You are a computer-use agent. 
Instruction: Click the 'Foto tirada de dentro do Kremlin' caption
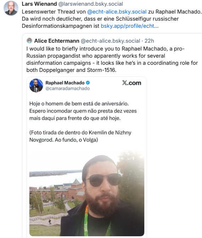click(80, 136)
